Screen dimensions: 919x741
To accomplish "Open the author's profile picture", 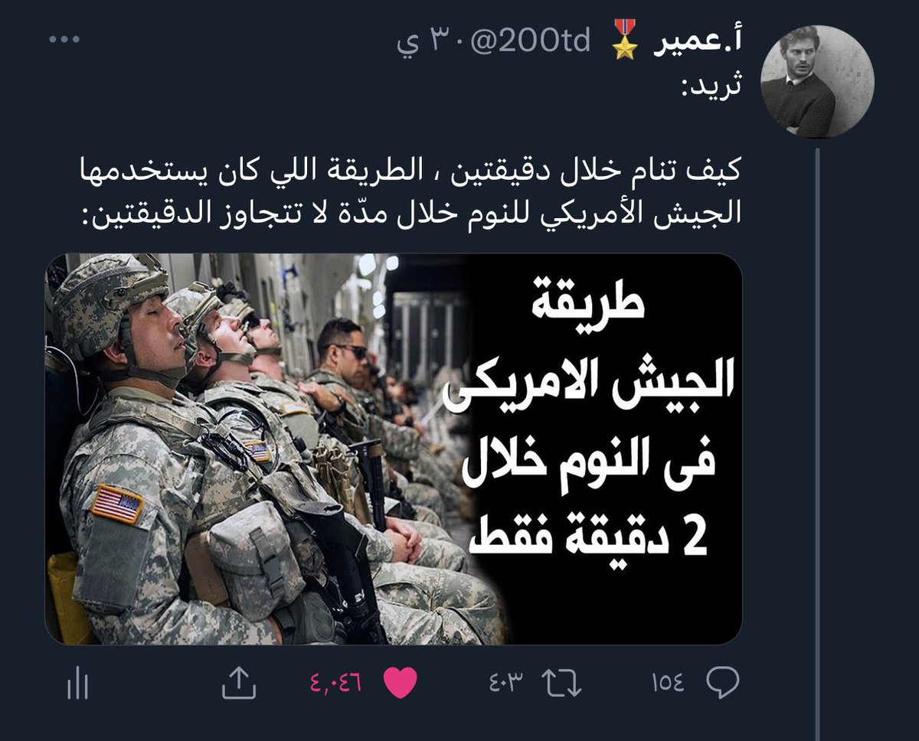I will point(818,80).
